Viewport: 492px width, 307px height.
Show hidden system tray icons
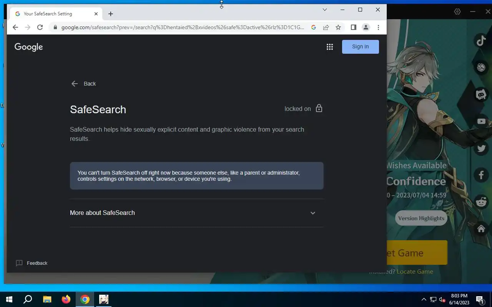[x=424, y=299]
